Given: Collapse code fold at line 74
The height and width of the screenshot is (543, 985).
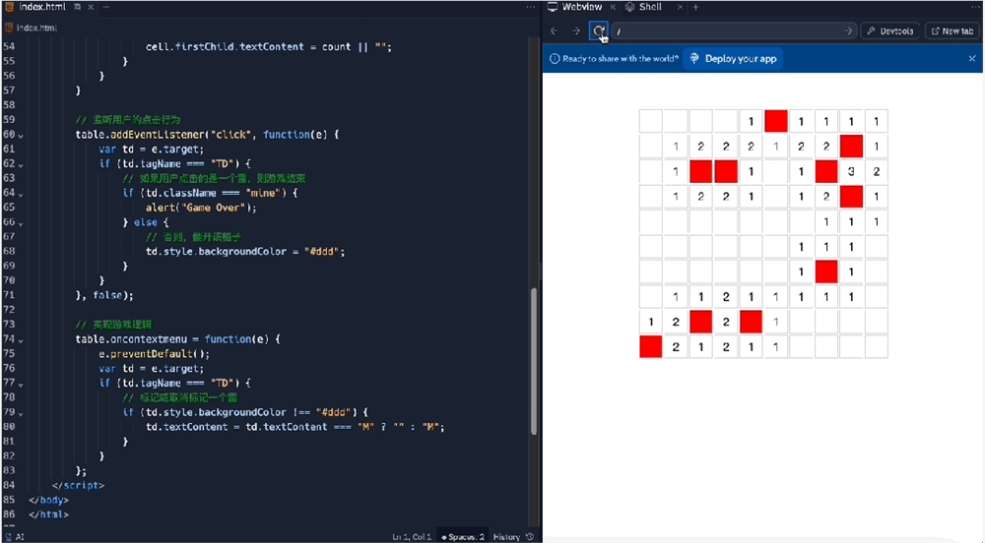Looking at the screenshot, I should coord(21,339).
